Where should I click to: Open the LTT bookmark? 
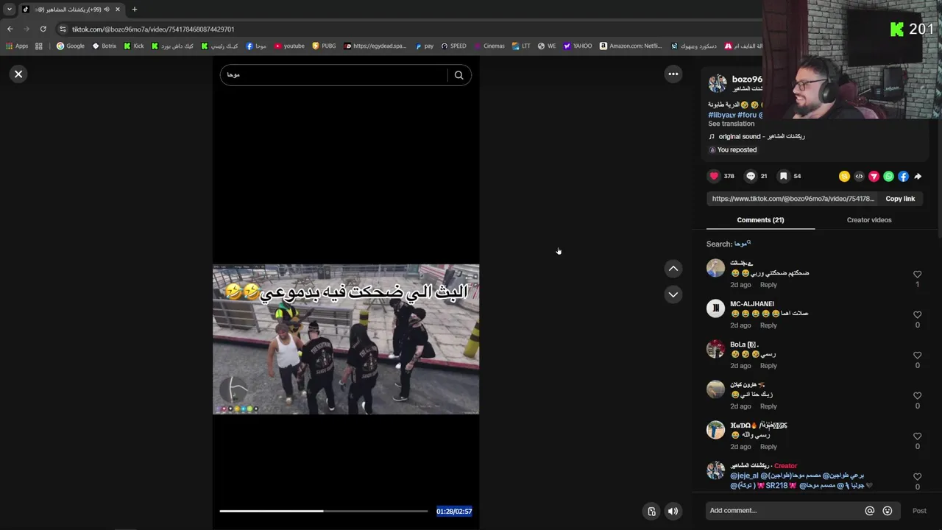(521, 46)
